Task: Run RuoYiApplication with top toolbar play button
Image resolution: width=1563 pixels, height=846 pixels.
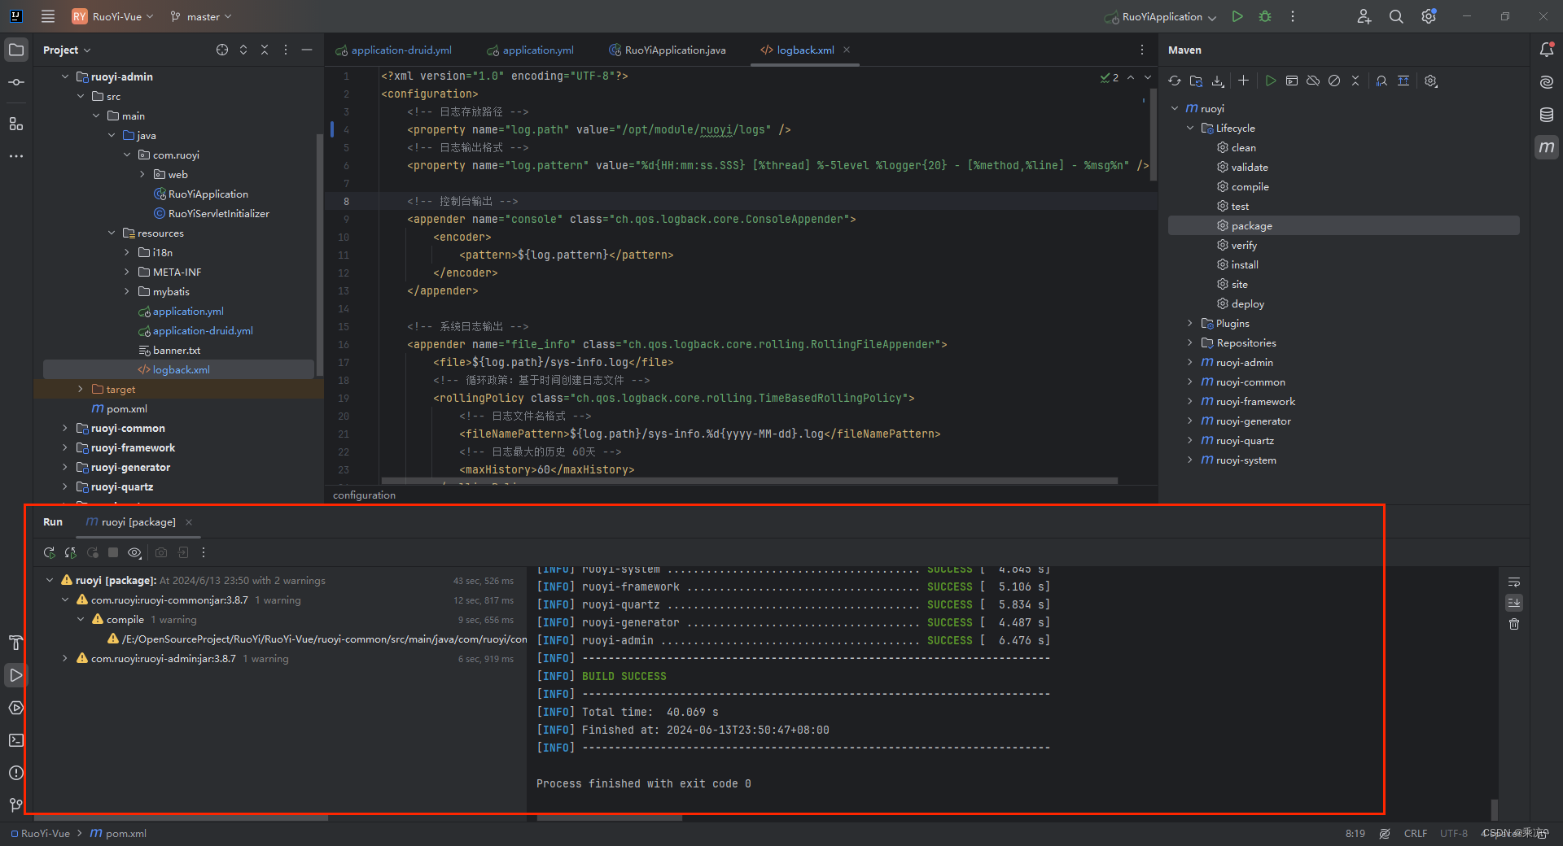Action: [x=1237, y=16]
